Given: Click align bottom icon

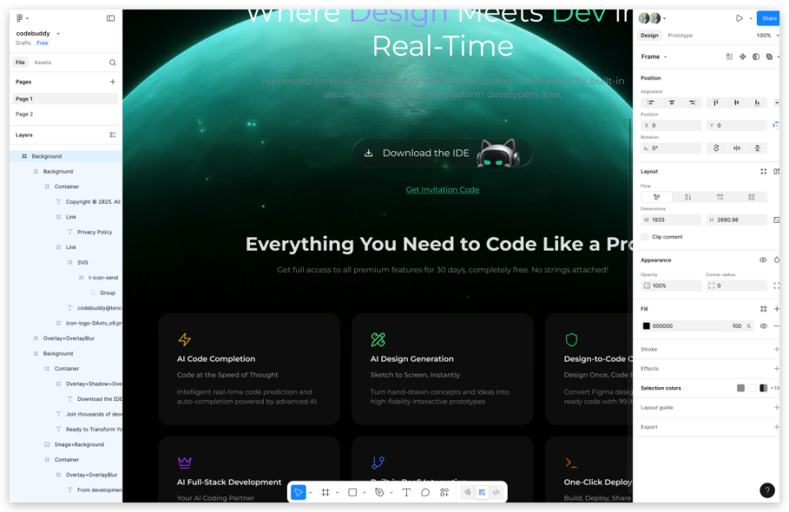Looking at the screenshot, I should click(x=757, y=103).
